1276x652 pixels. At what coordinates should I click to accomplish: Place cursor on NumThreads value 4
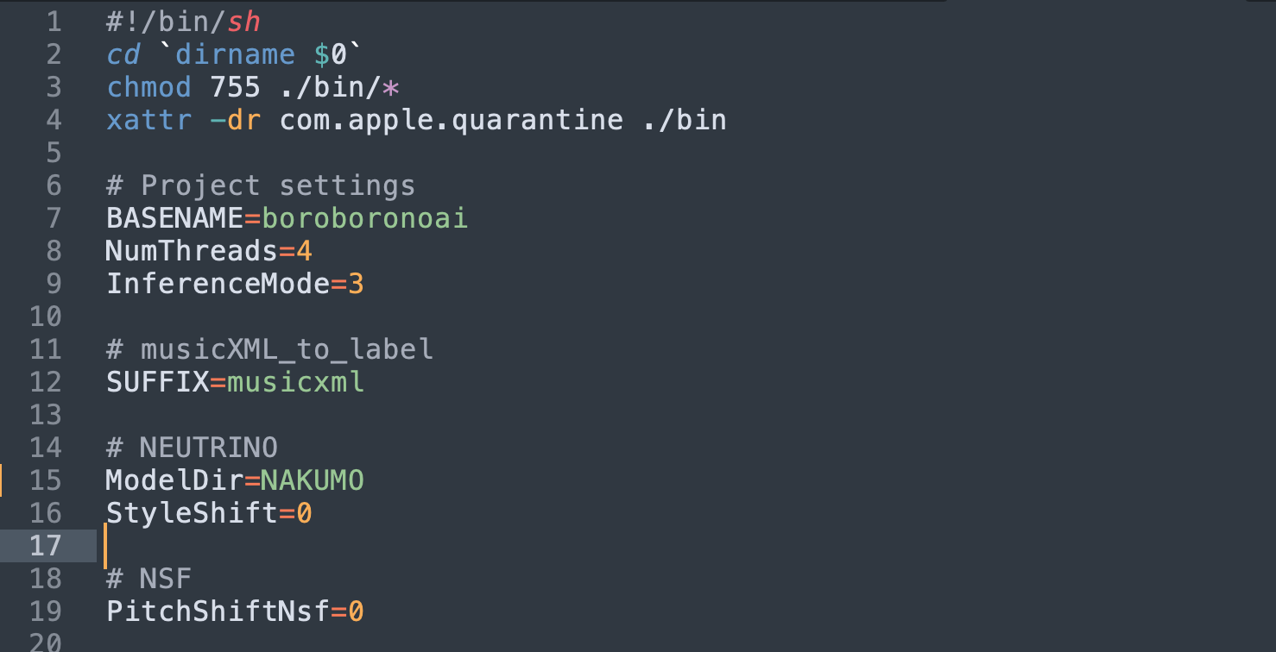tap(304, 251)
